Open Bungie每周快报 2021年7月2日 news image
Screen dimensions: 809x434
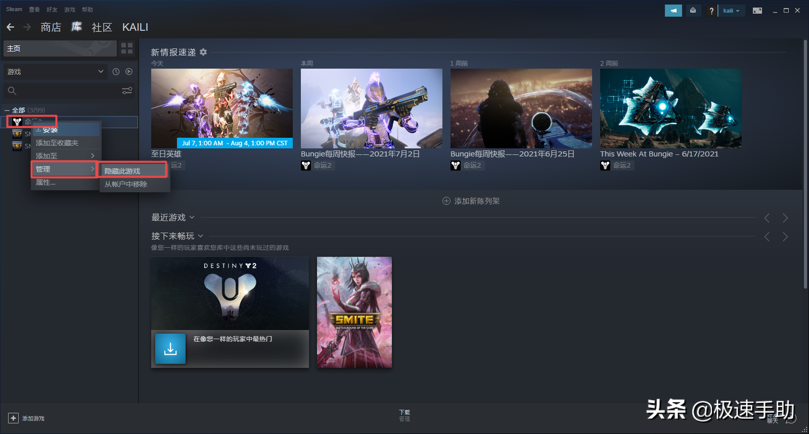tap(372, 108)
